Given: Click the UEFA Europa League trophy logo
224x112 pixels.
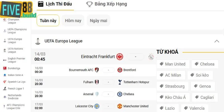Looking at the screenshot, I should tap(38, 41).
